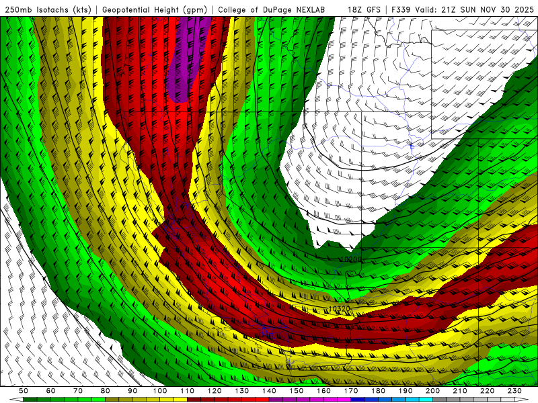Click the '200' value on the color scale
538x403 pixels.
(432, 391)
